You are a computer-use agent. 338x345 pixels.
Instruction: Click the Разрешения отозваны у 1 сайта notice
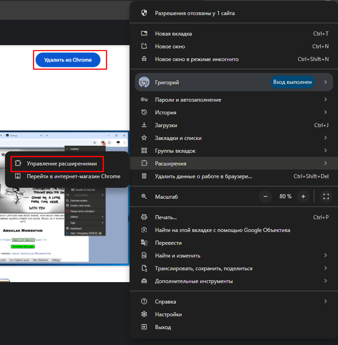[x=234, y=13]
